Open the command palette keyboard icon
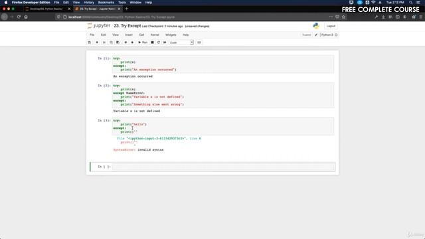Viewport: 425px width, 239px height. pos(199,42)
